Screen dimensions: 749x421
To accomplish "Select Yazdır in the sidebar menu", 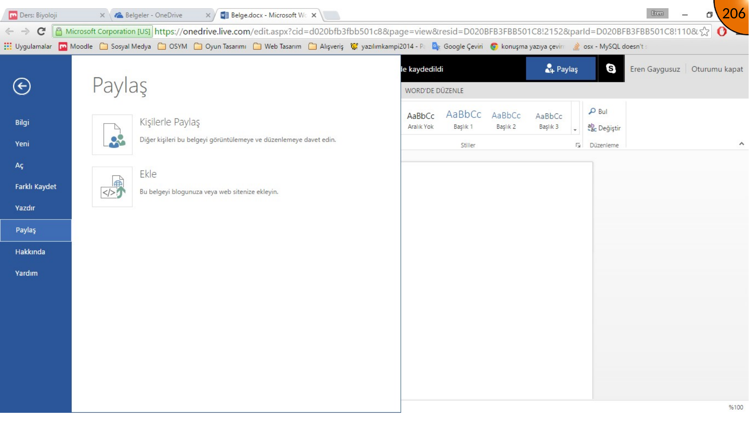I will coord(36,208).
